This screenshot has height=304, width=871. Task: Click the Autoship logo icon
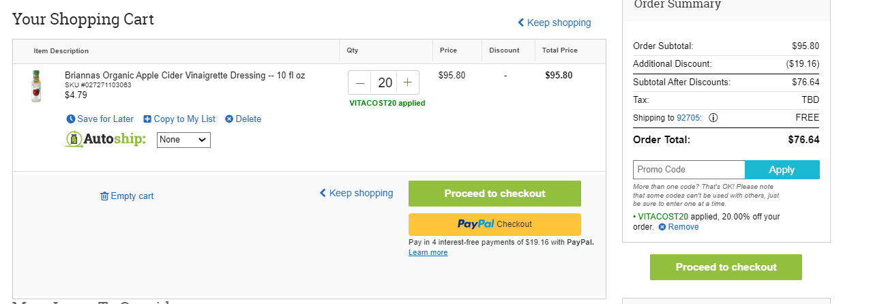[74, 139]
